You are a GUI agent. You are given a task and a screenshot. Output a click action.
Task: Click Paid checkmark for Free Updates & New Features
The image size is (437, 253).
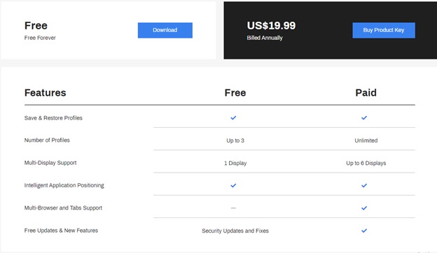pyautogui.click(x=364, y=231)
